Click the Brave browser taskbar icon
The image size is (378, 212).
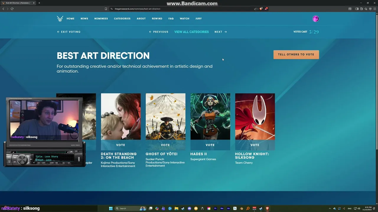[x=267, y=208]
